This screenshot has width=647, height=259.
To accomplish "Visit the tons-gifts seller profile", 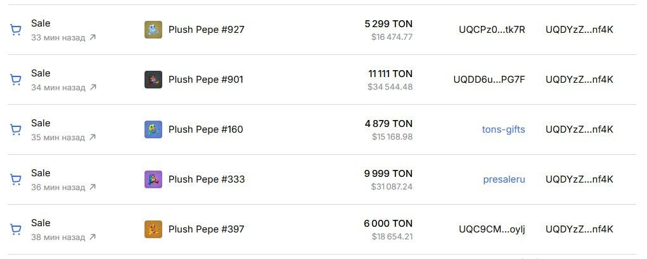I will click(503, 129).
